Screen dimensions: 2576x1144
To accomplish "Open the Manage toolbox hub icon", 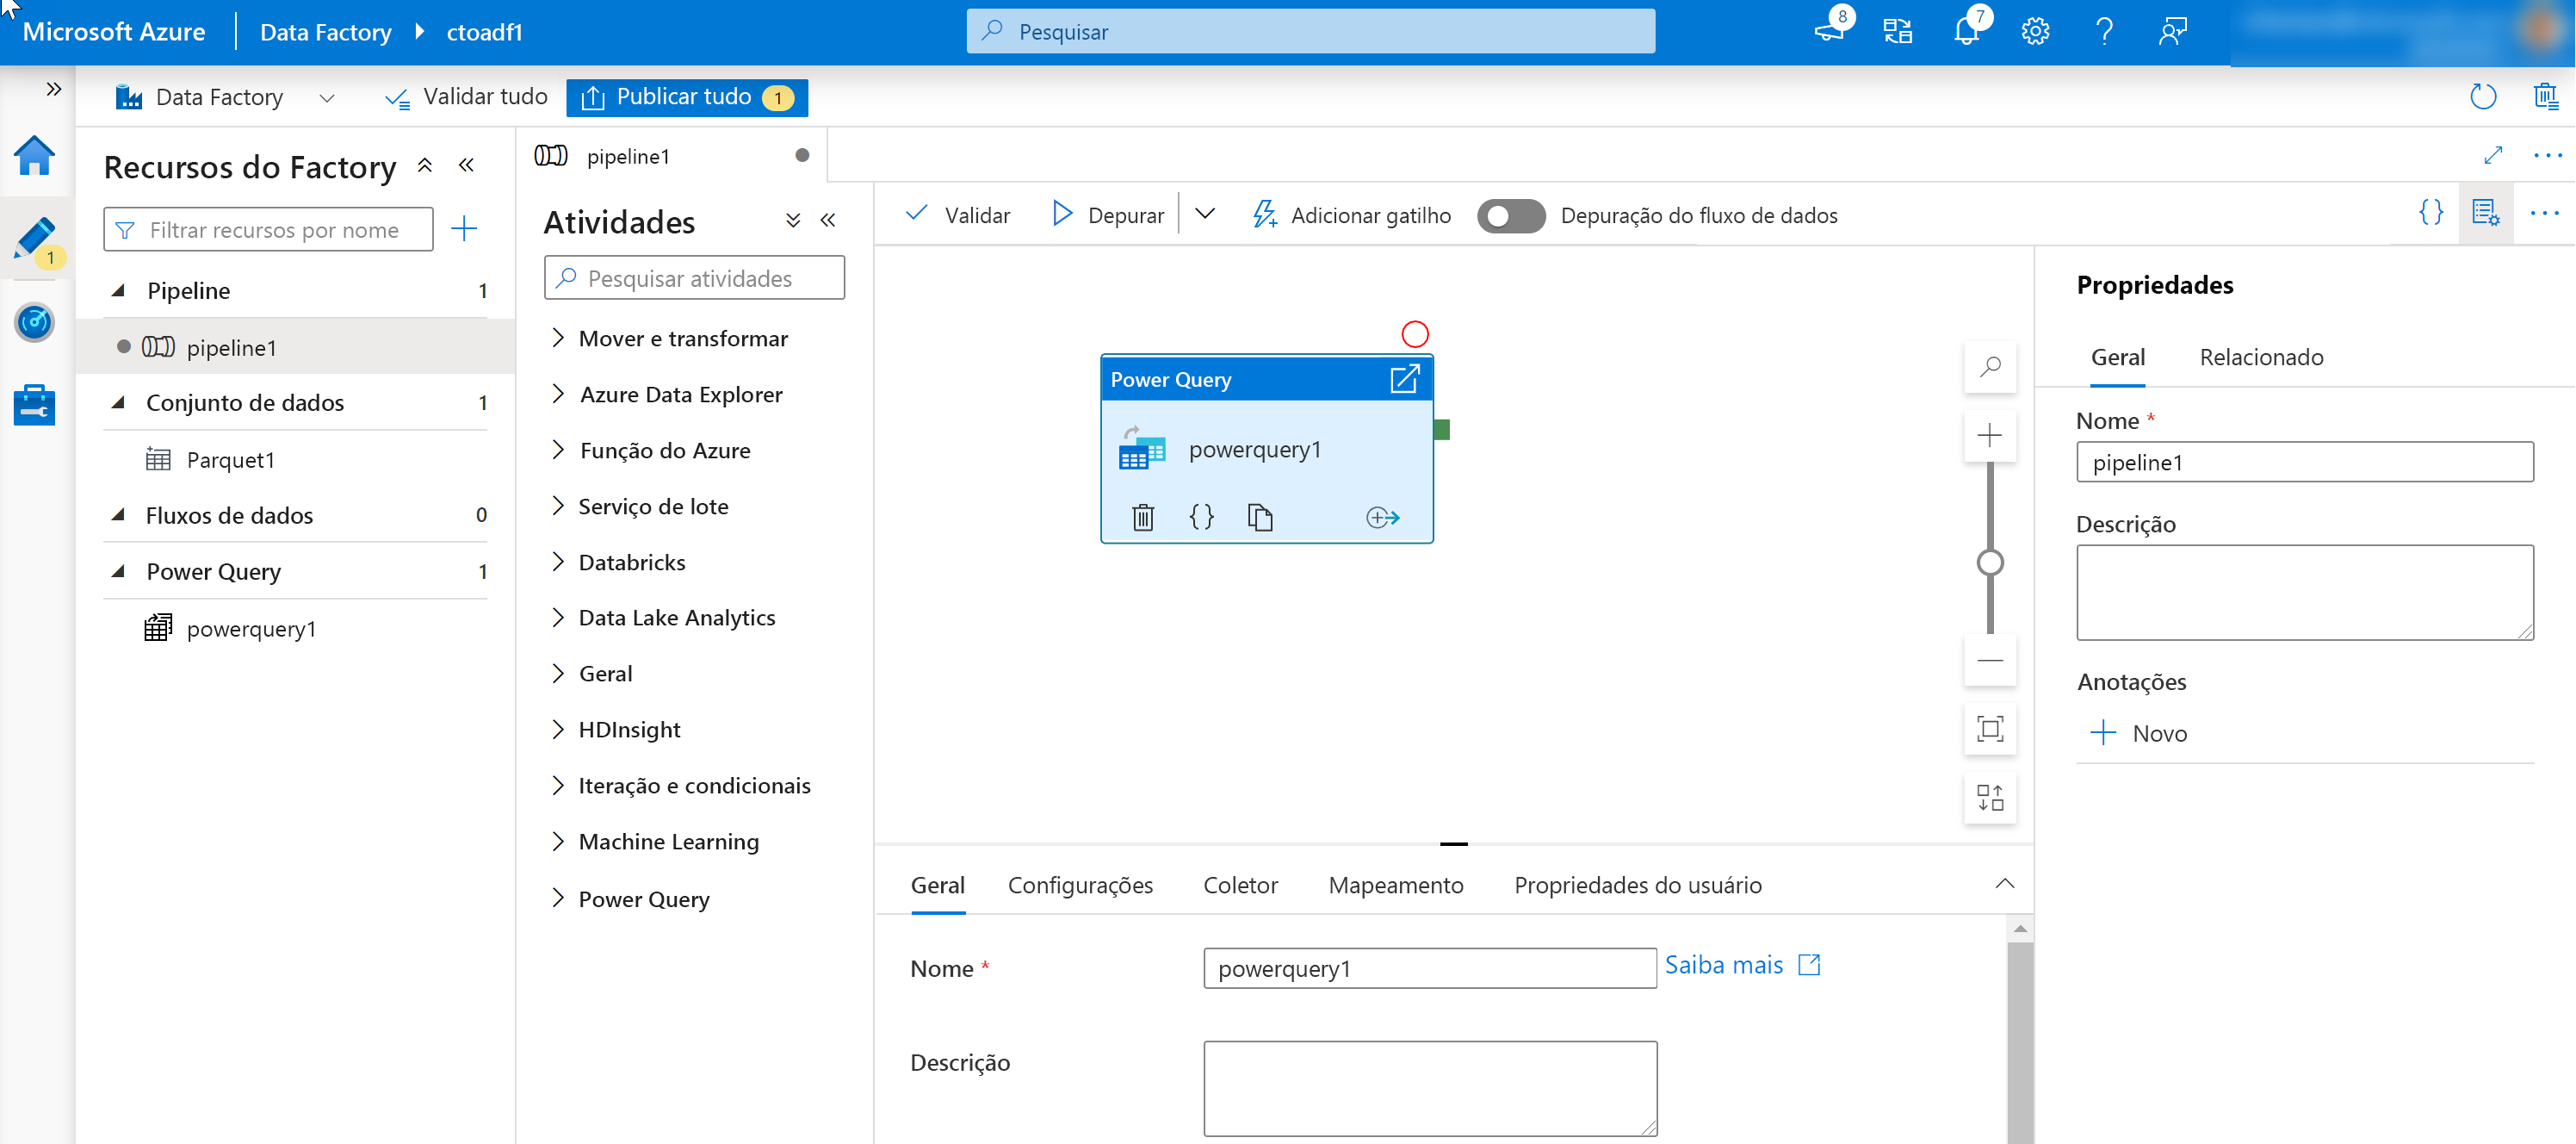I will 35,404.
